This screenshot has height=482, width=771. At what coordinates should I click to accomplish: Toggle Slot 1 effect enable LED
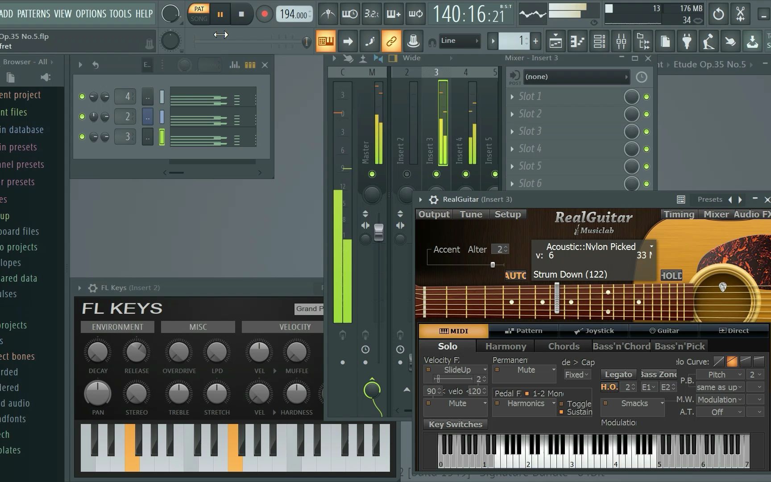pos(647,96)
